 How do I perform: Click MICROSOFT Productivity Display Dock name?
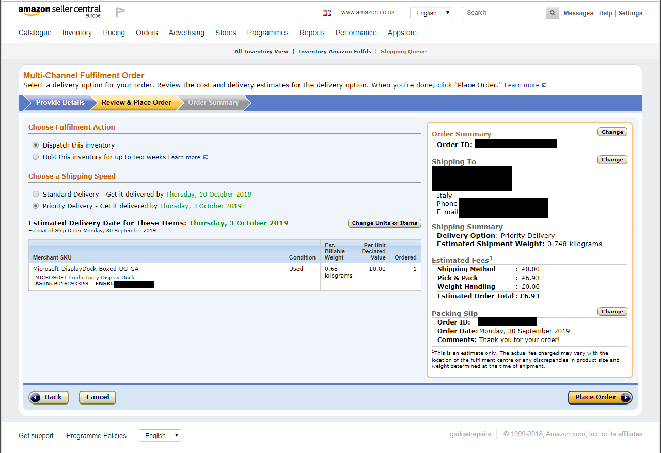click(85, 277)
